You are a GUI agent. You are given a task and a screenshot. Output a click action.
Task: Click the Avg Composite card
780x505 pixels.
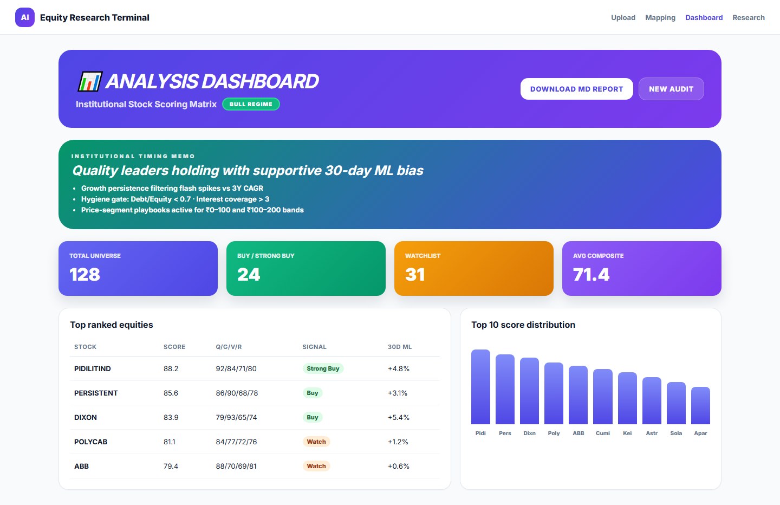click(642, 268)
